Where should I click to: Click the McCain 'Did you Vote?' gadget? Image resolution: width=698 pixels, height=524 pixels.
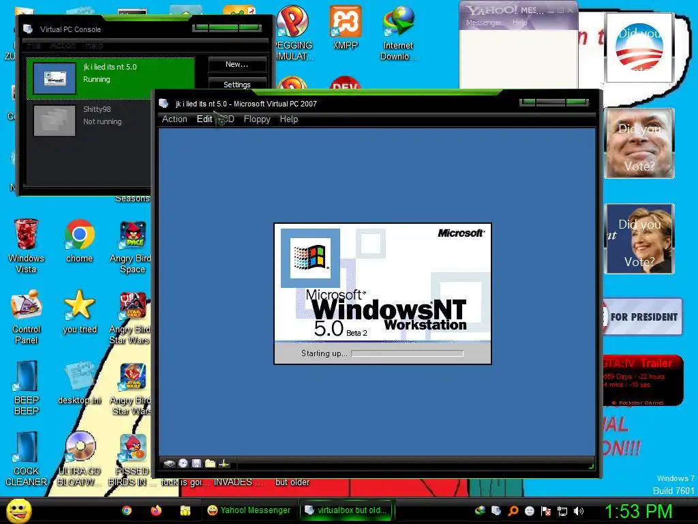coord(639,143)
